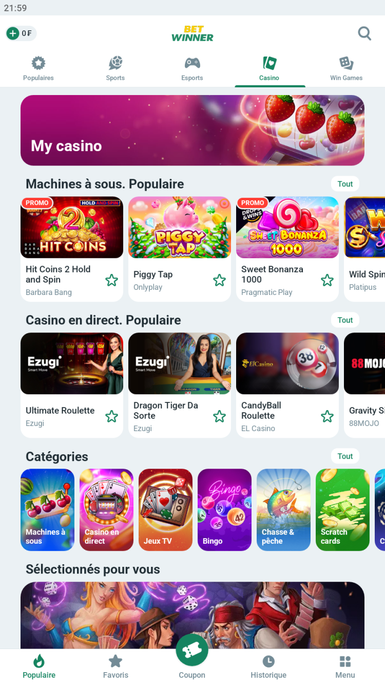Open the Historique clock icon
This screenshot has height=685, width=385.
click(x=268, y=661)
